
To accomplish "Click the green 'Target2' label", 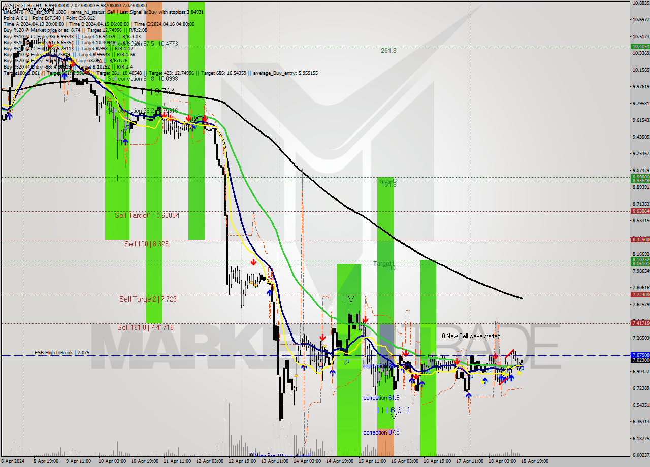I will point(387,181).
